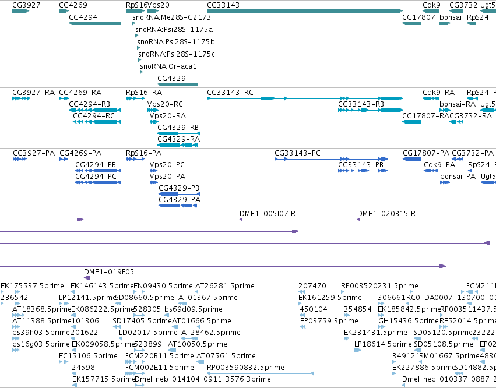
Task: Select the RpS24 gene label
Action: pyautogui.click(x=478, y=17)
